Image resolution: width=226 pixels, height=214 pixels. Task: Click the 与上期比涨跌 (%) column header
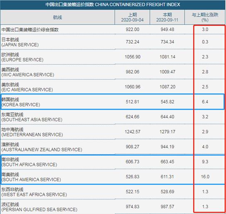pos(205,17)
